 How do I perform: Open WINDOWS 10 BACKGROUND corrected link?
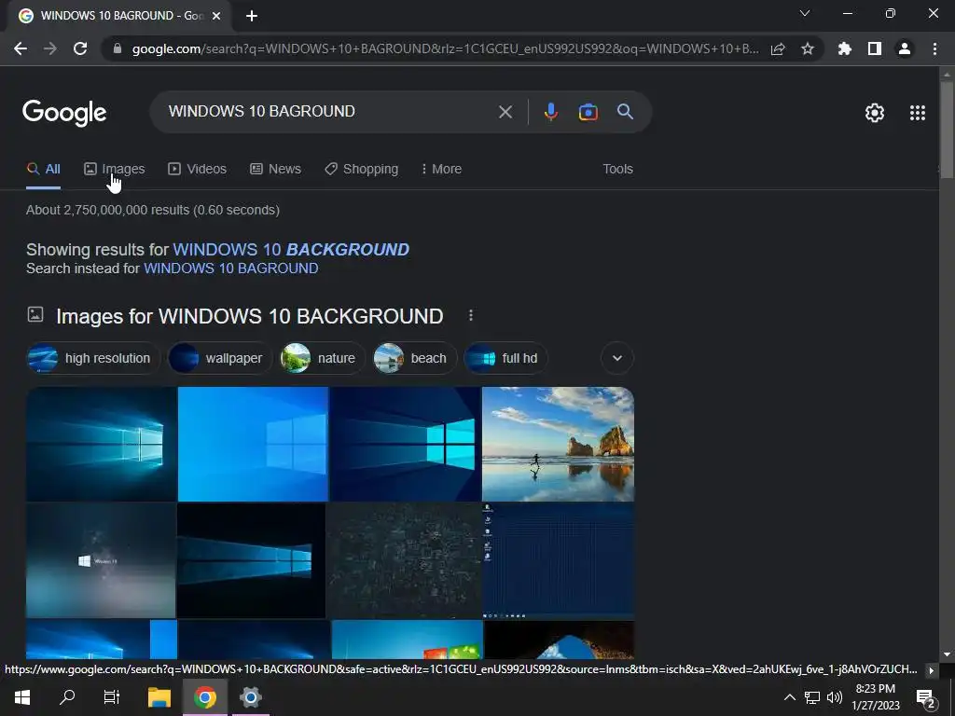291,250
